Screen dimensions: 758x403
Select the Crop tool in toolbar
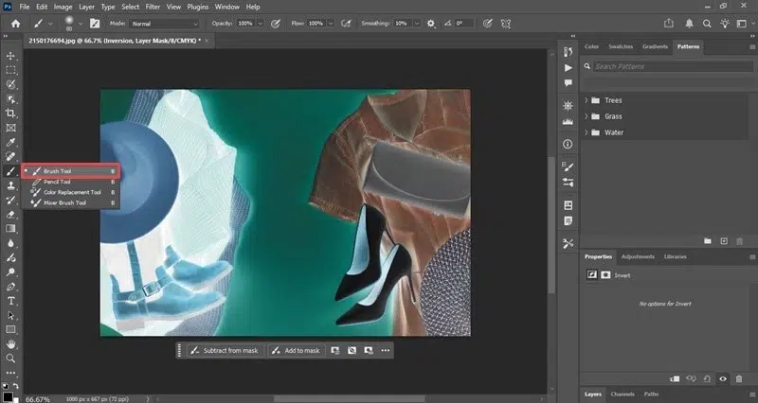(10, 113)
